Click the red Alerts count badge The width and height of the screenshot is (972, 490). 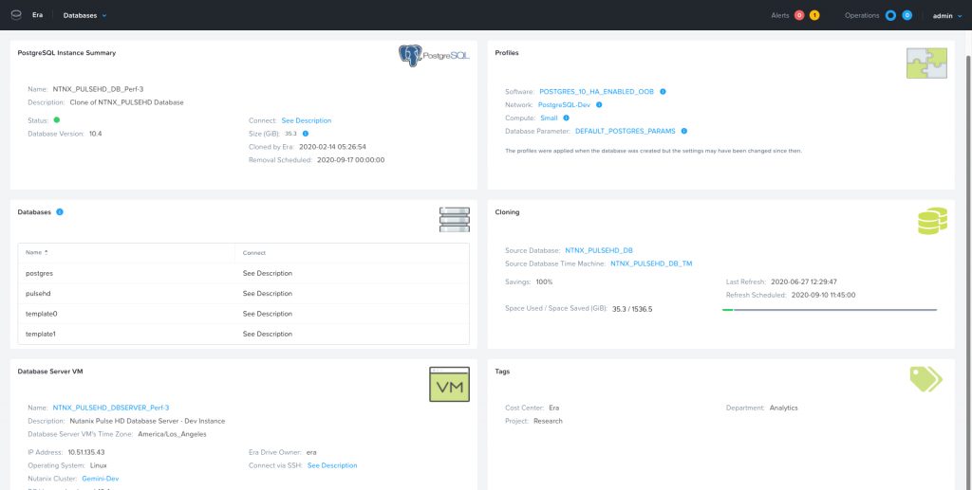pos(799,15)
